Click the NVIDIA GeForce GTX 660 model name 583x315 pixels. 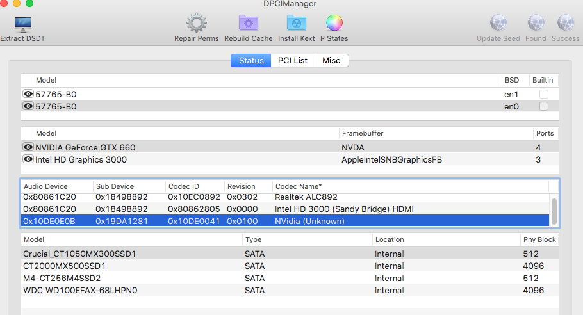click(x=85, y=147)
